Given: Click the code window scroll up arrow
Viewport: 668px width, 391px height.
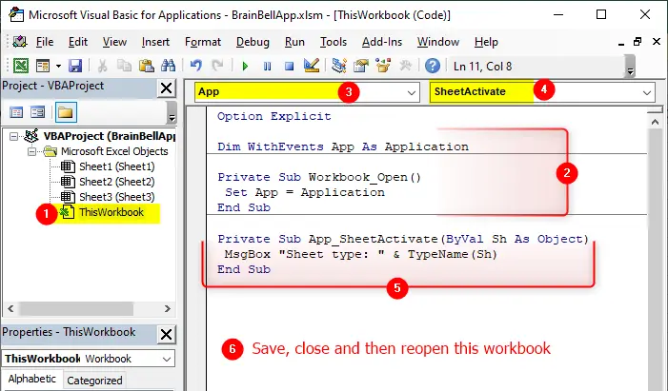Looking at the screenshot, I should click(656, 122).
